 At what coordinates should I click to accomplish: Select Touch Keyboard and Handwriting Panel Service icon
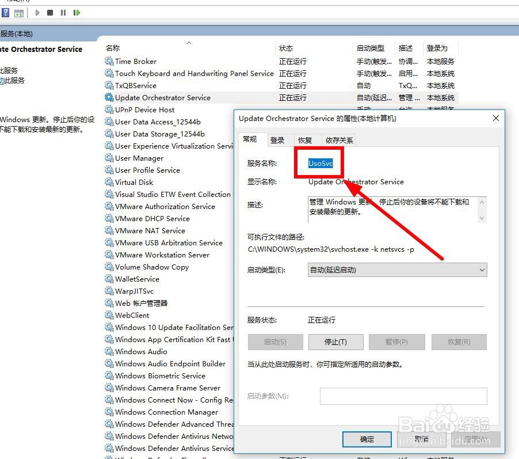pyautogui.click(x=109, y=73)
